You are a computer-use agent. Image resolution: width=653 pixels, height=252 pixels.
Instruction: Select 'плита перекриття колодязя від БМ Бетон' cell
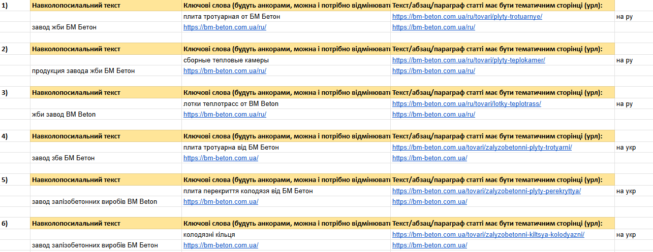(286, 191)
